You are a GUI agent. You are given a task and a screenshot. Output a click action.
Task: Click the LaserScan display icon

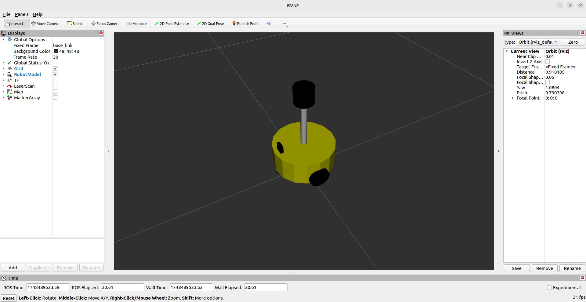pos(10,86)
